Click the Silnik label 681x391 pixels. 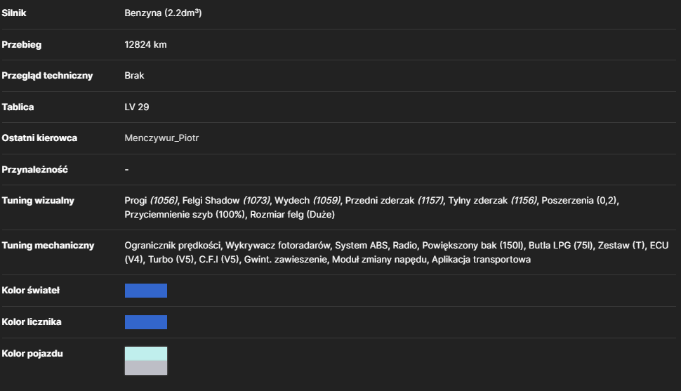[x=14, y=13]
